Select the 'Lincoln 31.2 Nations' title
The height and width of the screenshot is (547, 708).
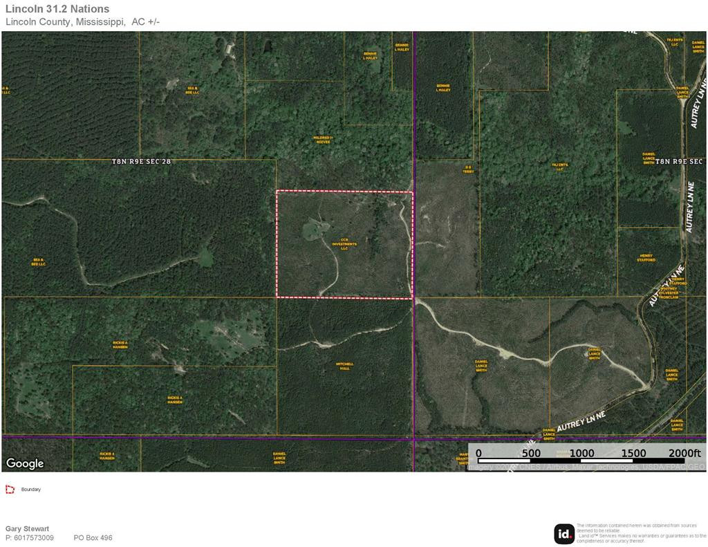click(x=57, y=9)
